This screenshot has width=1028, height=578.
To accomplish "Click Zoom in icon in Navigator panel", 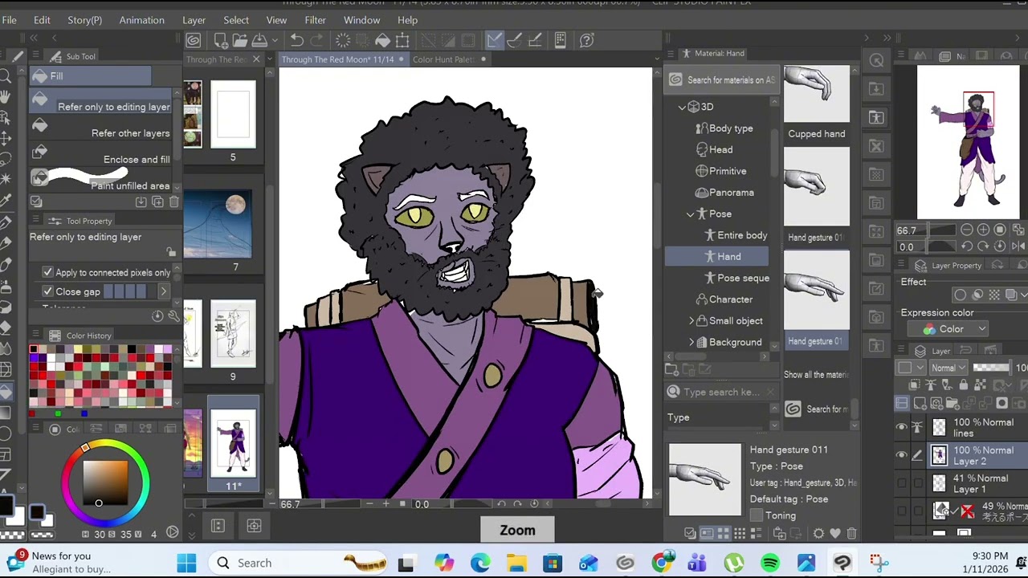I will [x=983, y=230].
